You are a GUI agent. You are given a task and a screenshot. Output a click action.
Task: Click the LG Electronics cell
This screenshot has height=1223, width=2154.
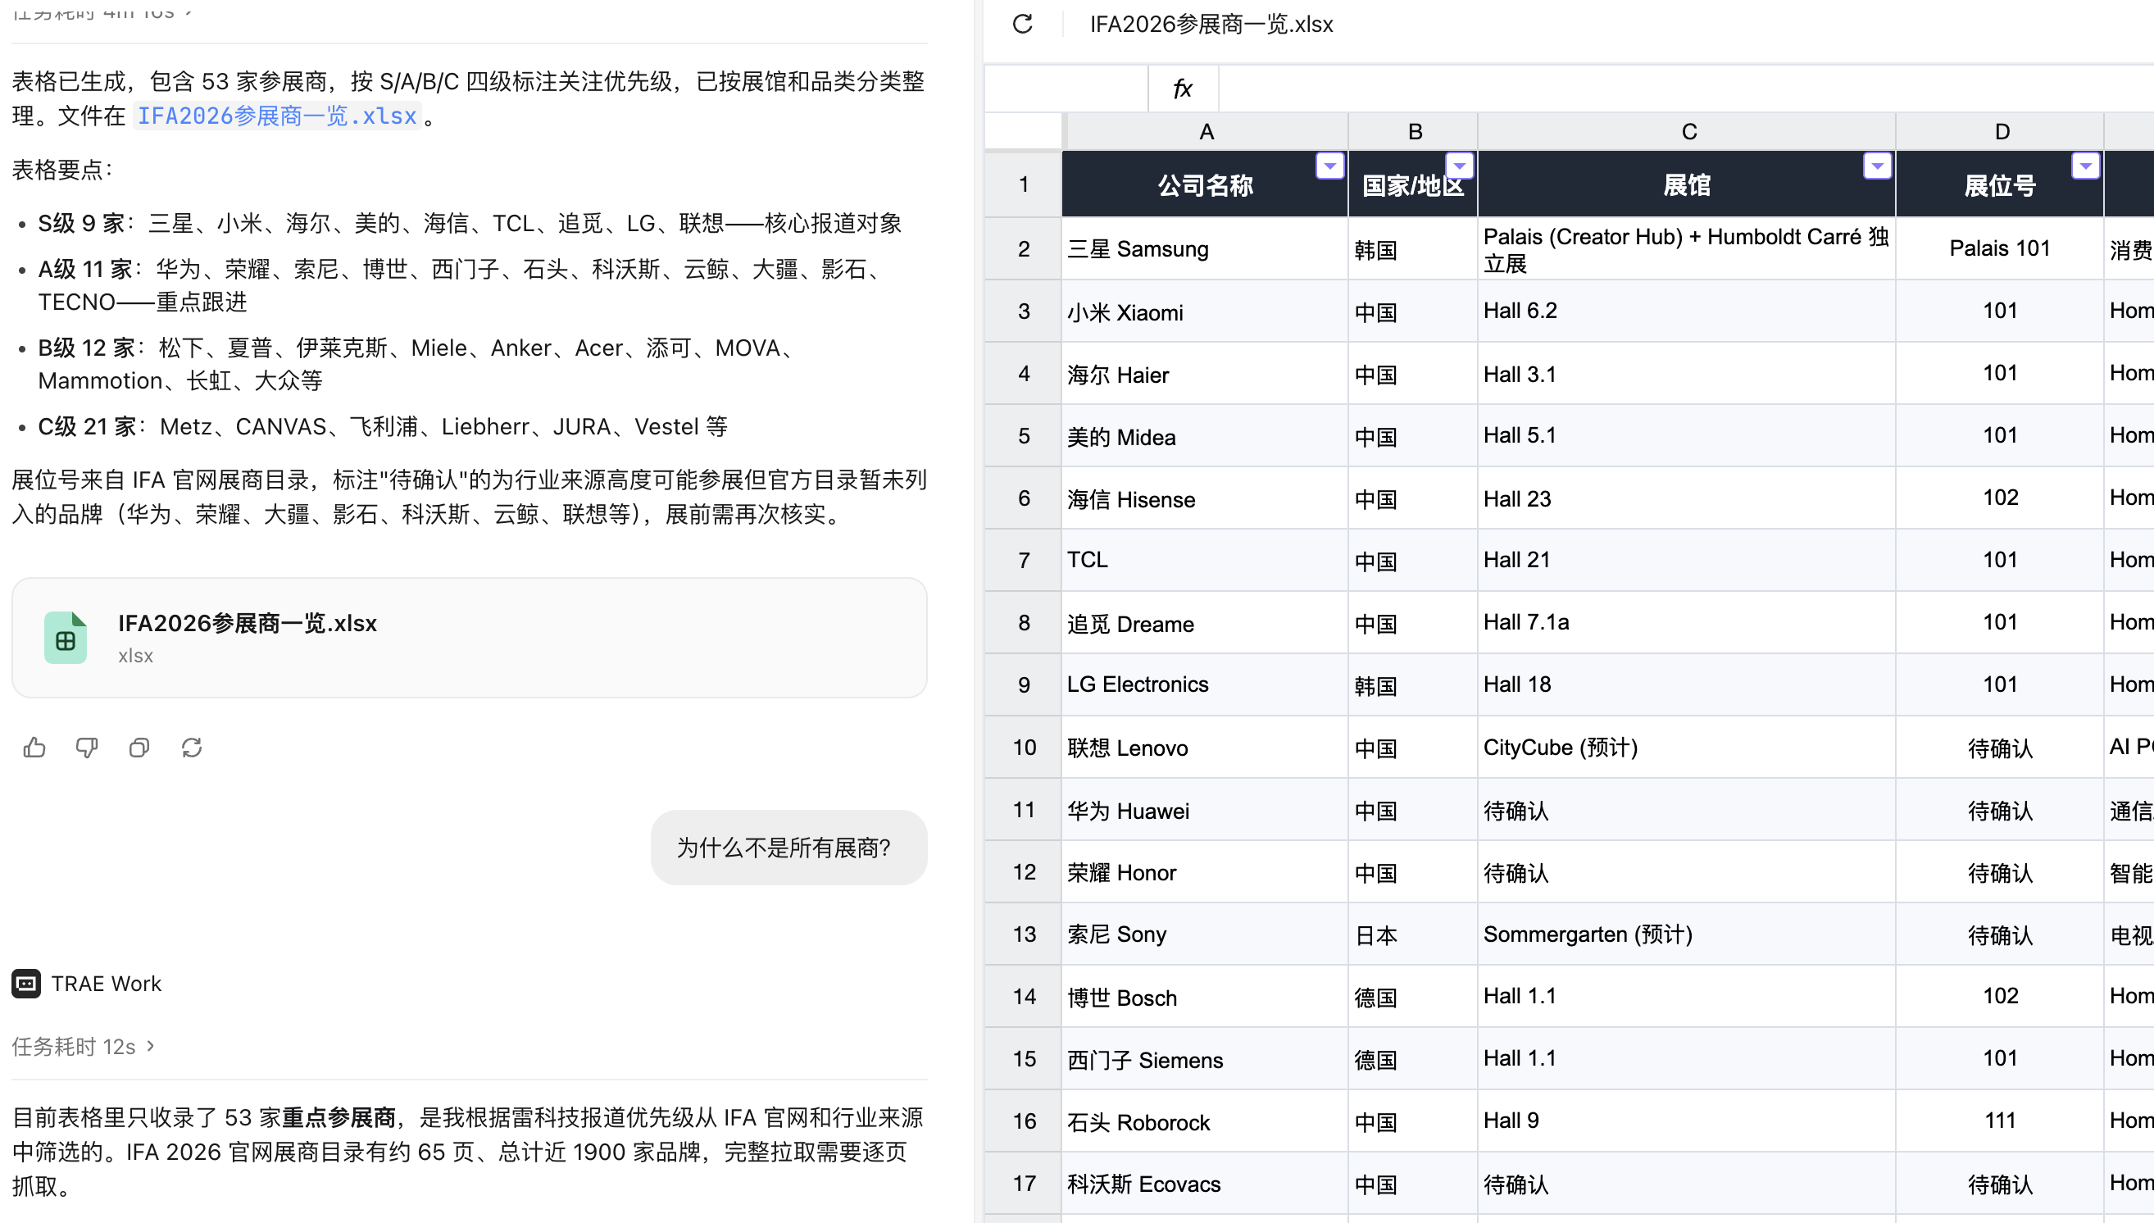coord(1205,685)
